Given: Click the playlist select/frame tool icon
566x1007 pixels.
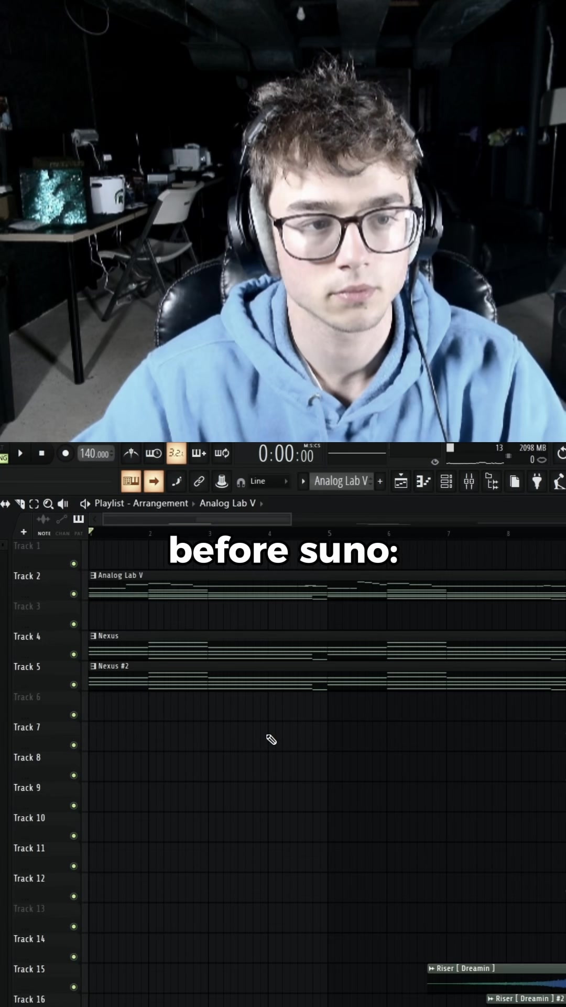Looking at the screenshot, I should [x=34, y=504].
